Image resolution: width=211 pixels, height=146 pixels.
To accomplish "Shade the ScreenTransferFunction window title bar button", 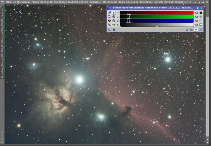I will point(197,8).
